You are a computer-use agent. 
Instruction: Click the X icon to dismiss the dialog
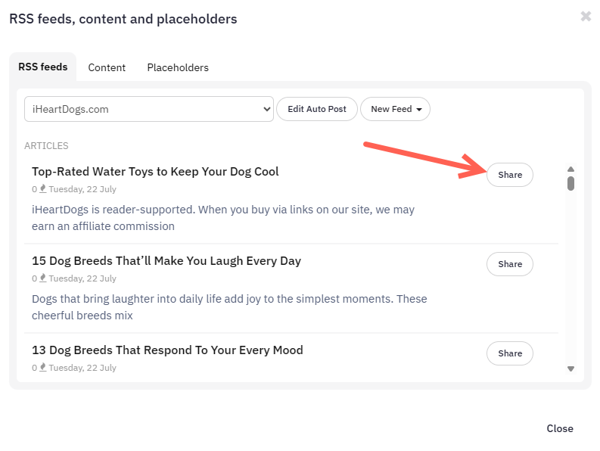pyautogui.click(x=586, y=16)
